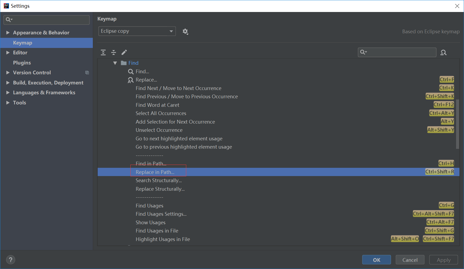
Task: Click the Ctrl+F12 shortcut label
Action: tap(444, 105)
